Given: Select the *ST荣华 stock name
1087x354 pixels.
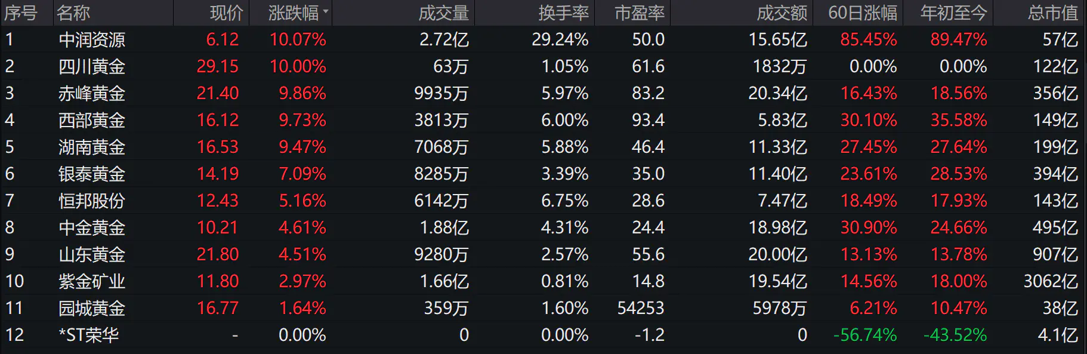Looking at the screenshot, I should coord(88,335).
